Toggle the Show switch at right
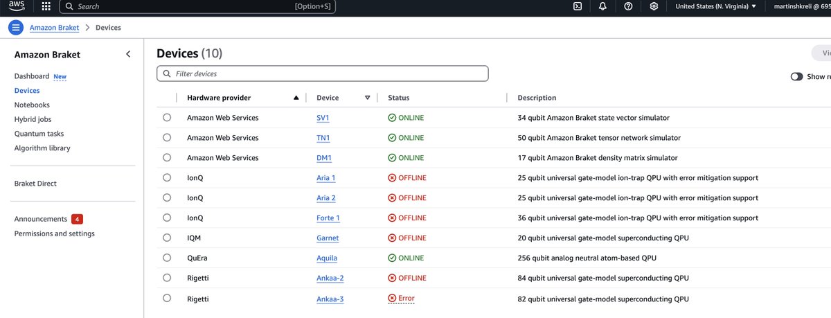The height and width of the screenshot is (318, 831). (x=796, y=77)
